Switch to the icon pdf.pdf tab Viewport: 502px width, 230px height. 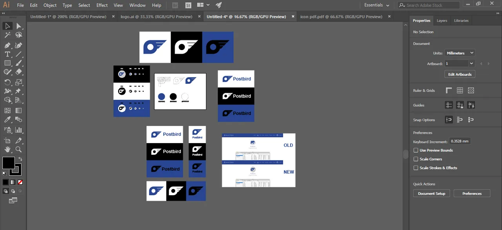(x=341, y=17)
